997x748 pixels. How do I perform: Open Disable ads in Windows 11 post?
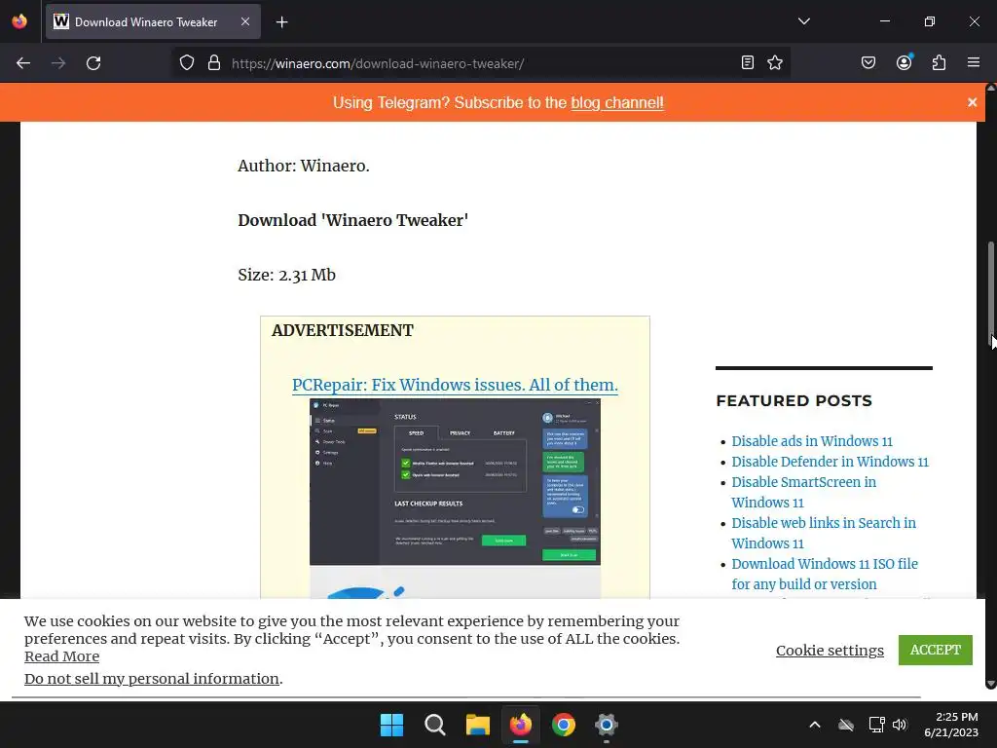click(x=812, y=441)
